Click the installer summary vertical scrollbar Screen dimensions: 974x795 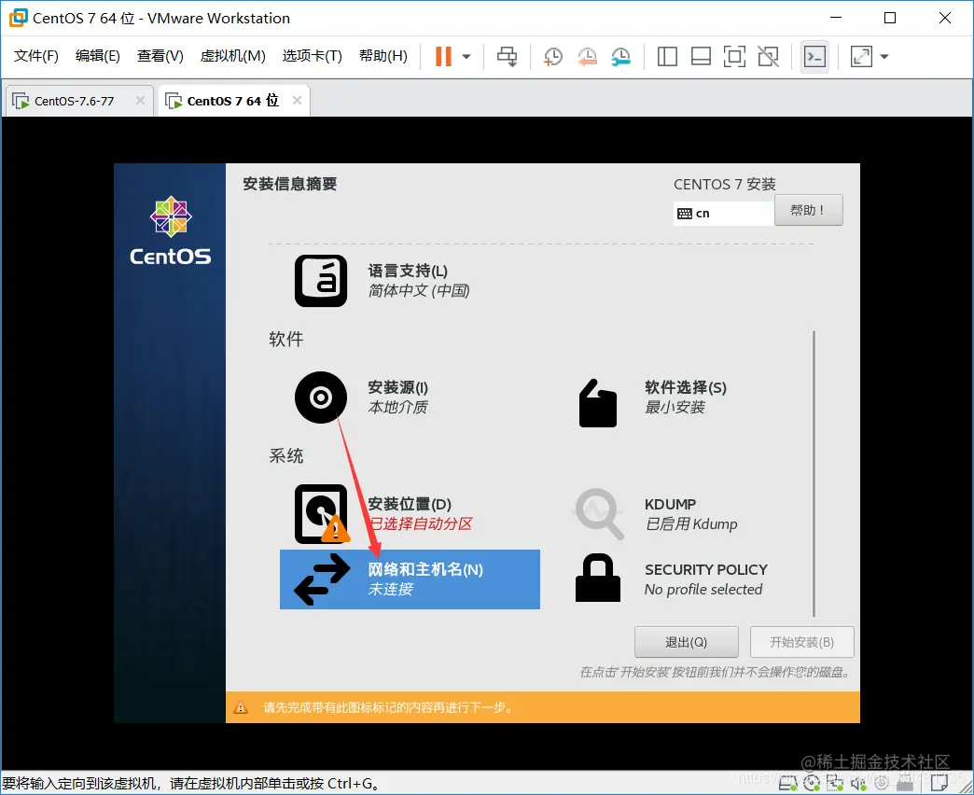814,474
